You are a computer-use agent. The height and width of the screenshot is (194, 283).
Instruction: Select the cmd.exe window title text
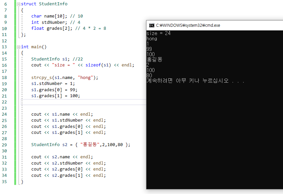coord(188,25)
